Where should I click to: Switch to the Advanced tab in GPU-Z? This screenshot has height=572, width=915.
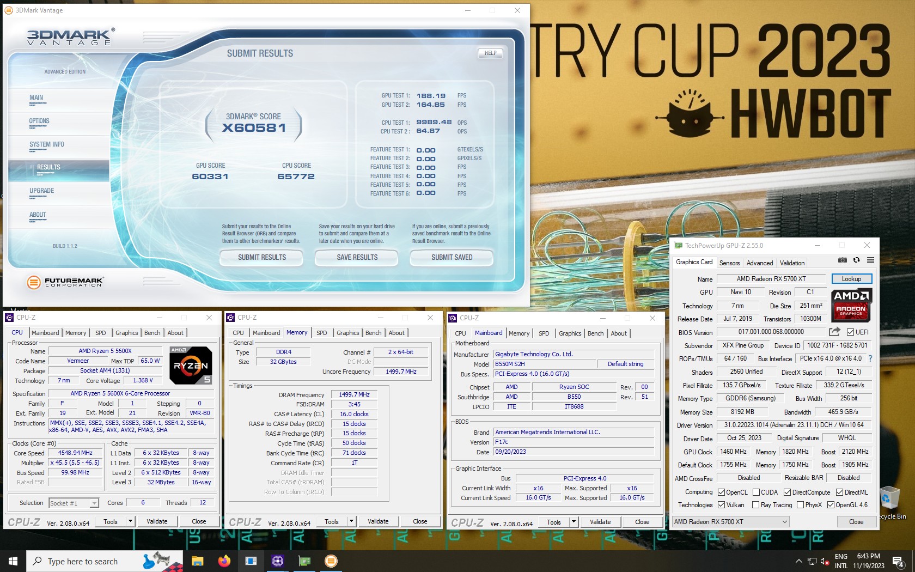(759, 263)
